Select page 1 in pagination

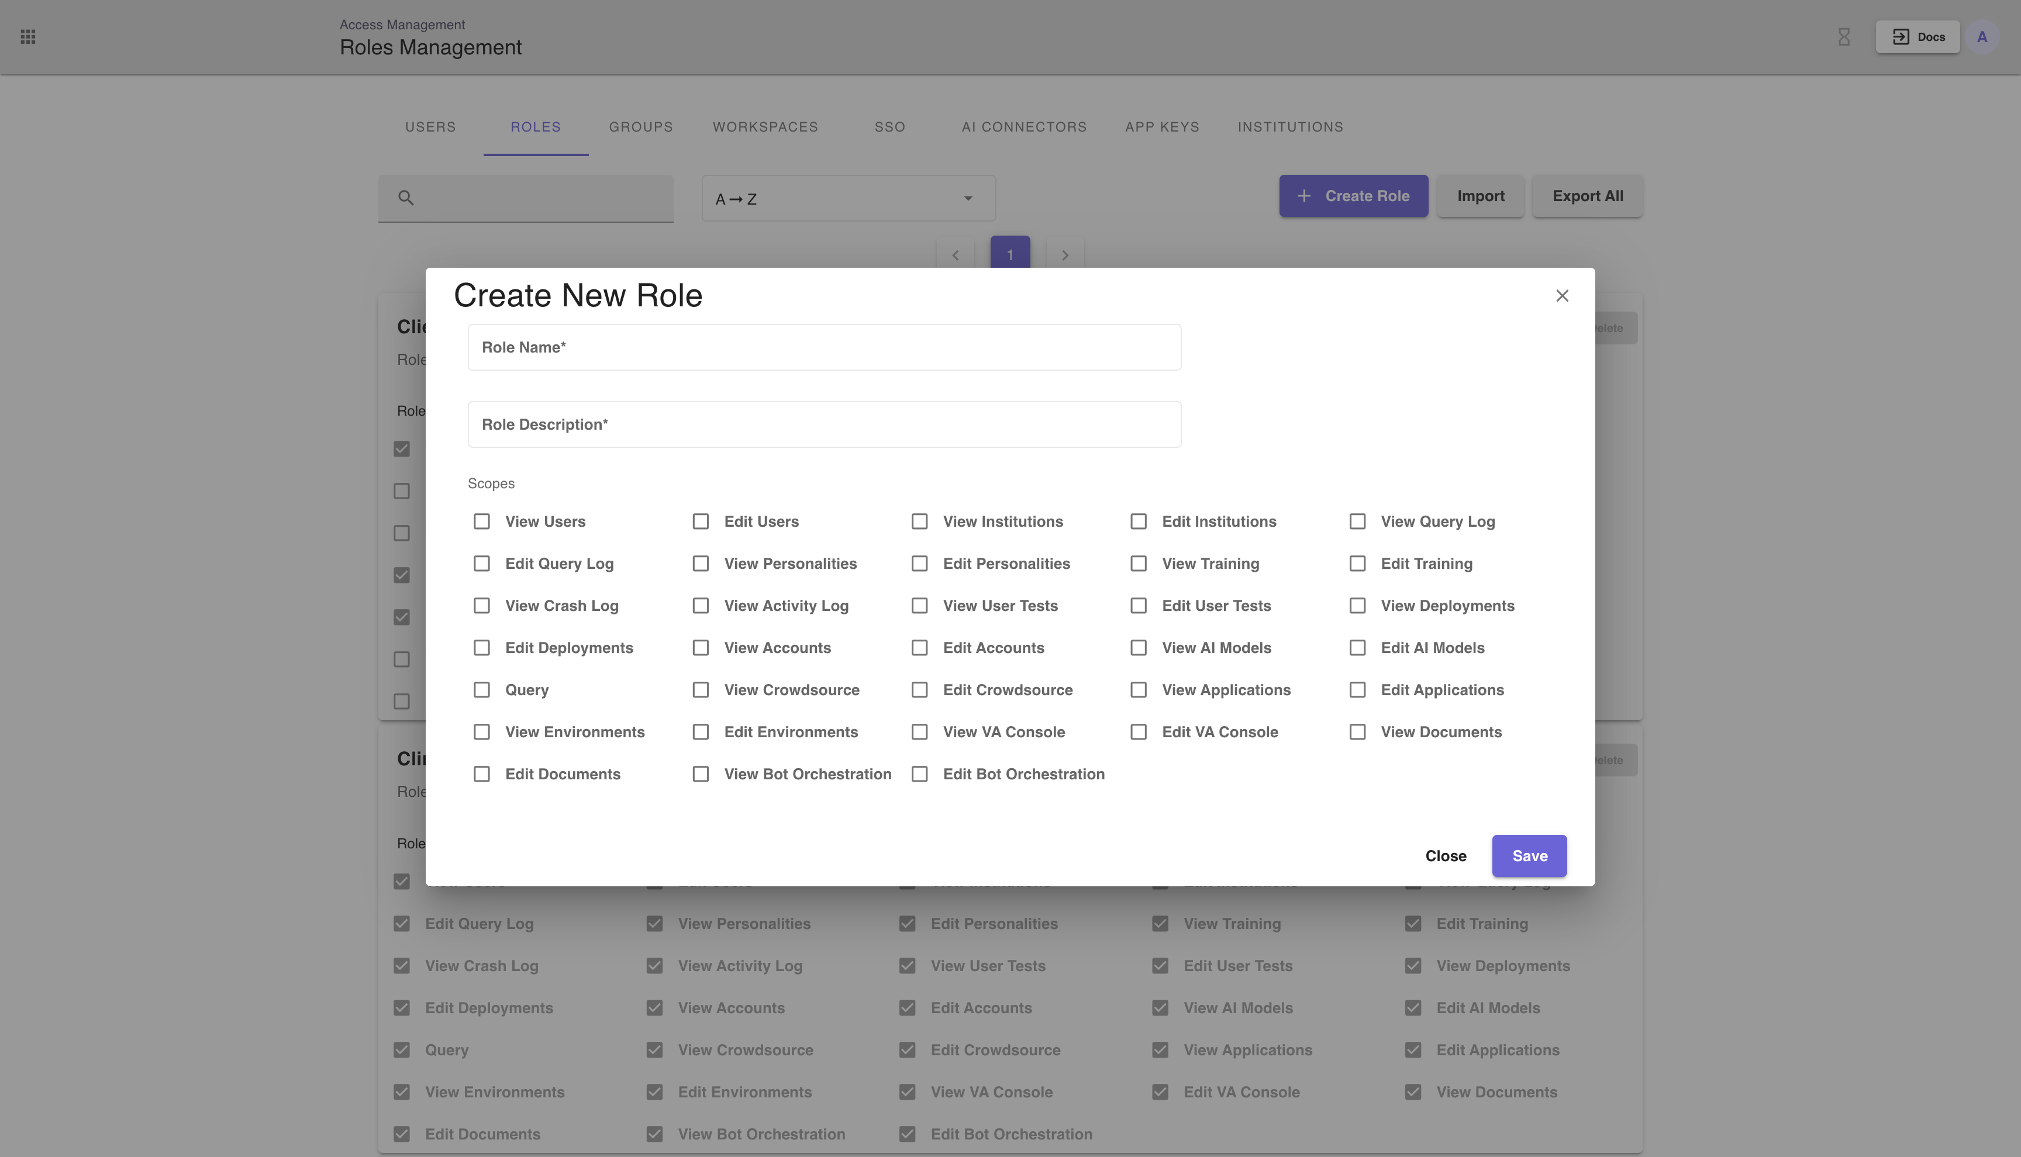pyautogui.click(x=1010, y=254)
